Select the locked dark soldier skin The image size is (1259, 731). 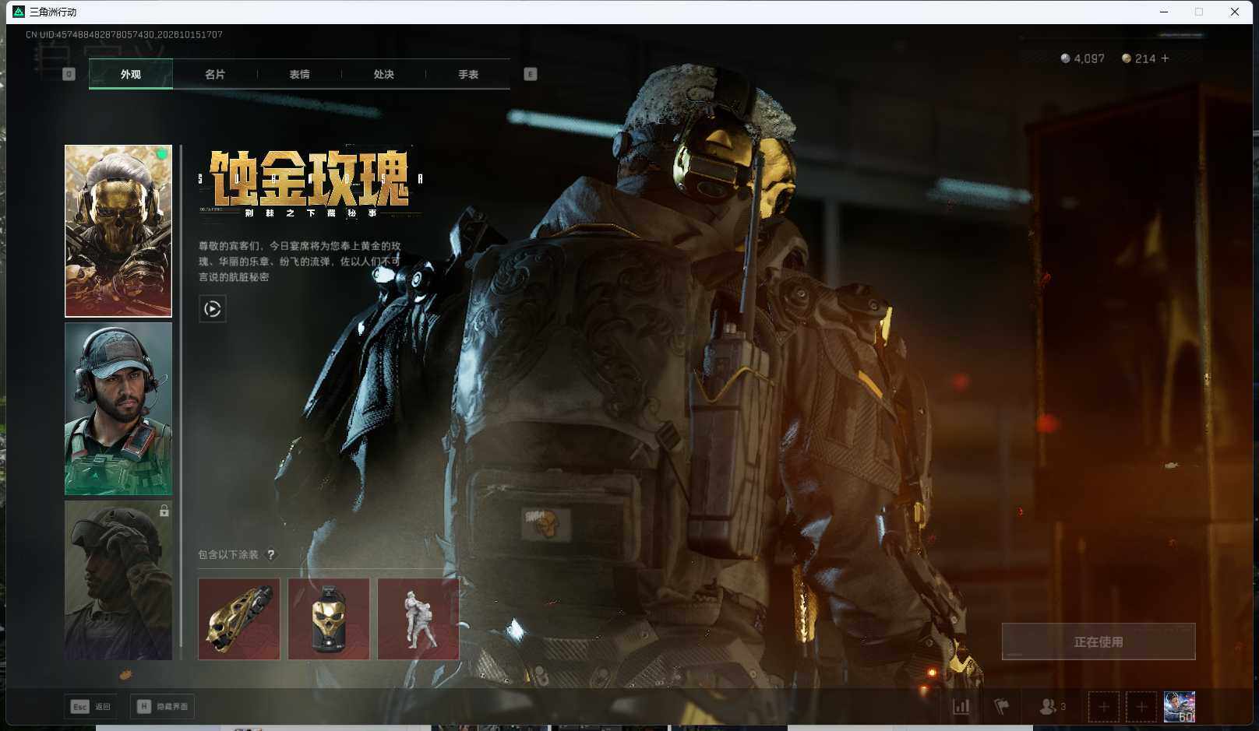118,580
